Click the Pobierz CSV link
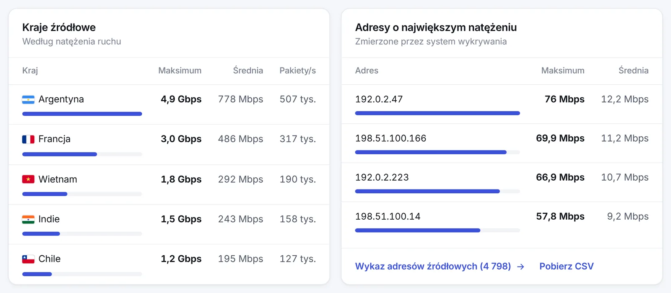The height and width of the screenshot is (293, 671). (x=566, y=266)
